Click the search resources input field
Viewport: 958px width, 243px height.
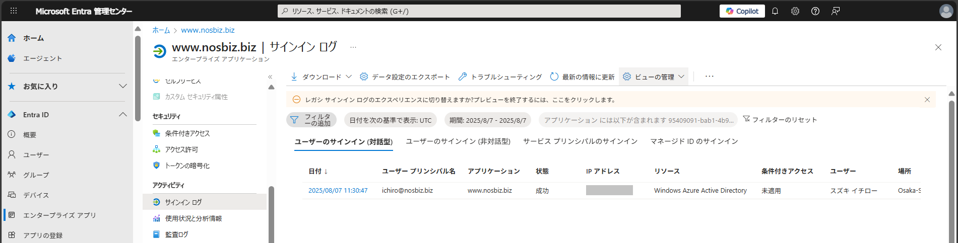(479, 11)
